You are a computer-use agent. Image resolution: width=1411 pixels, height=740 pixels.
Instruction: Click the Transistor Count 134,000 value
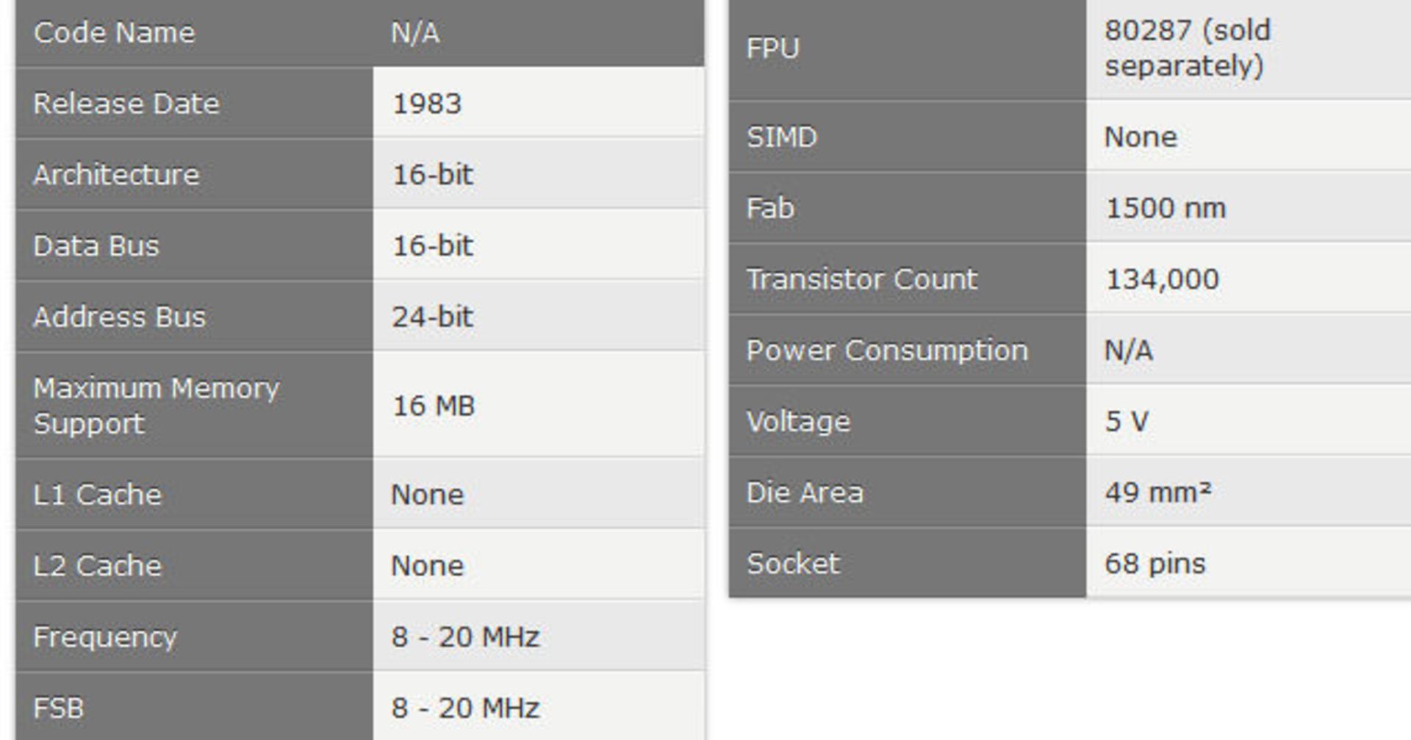[1162, 279]
